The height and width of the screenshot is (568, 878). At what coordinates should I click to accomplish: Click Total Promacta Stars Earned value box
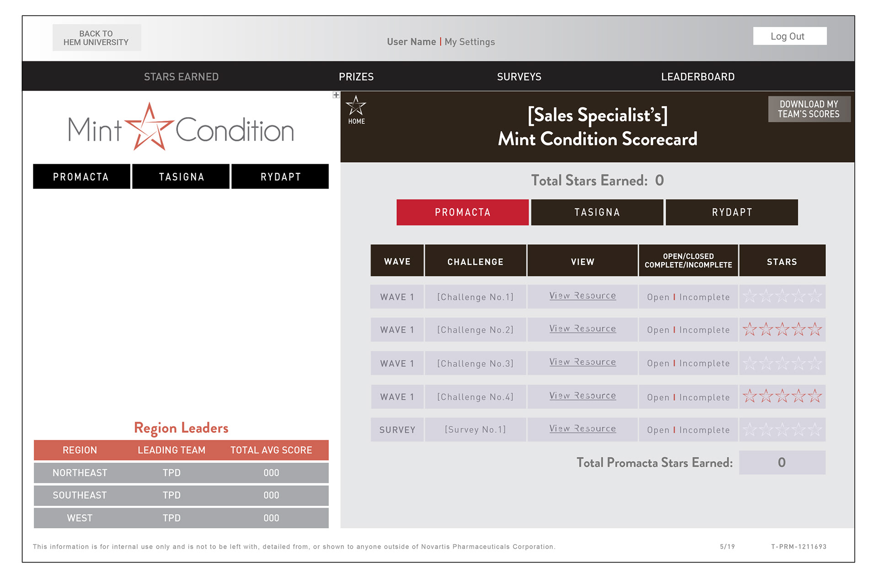(x=782, y=462)
